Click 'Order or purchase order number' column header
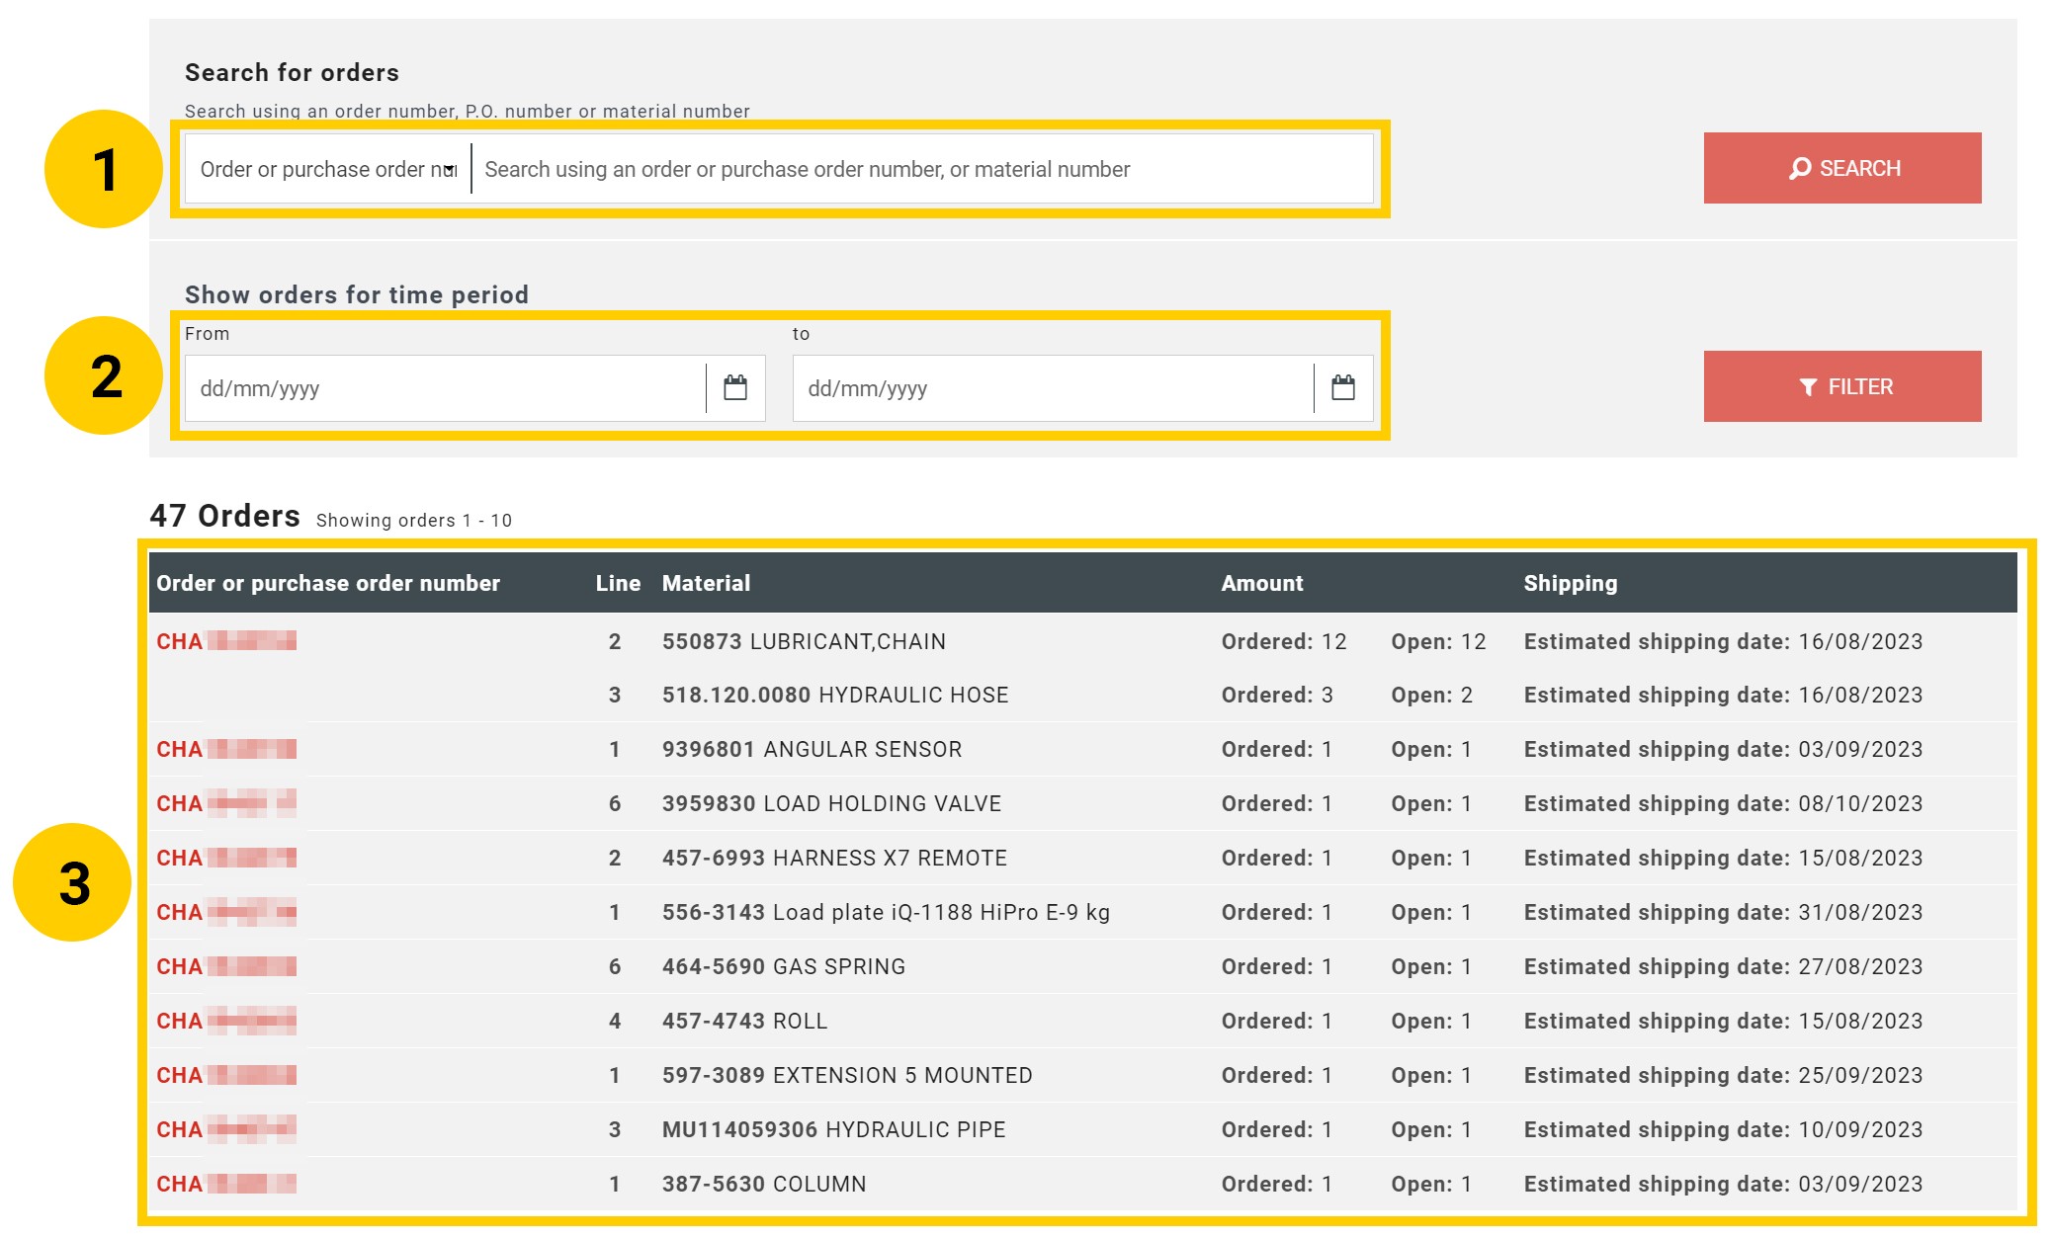 pyautogui.click(x=328, y=583)
